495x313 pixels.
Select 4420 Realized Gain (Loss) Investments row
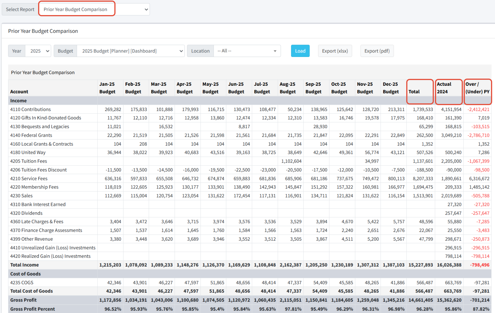pos(250,256)
